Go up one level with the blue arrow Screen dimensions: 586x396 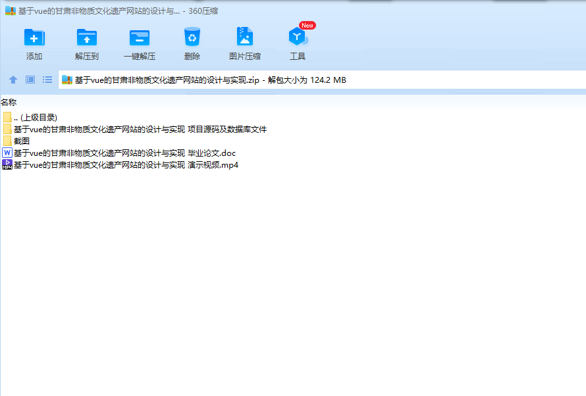pos(13,80)
